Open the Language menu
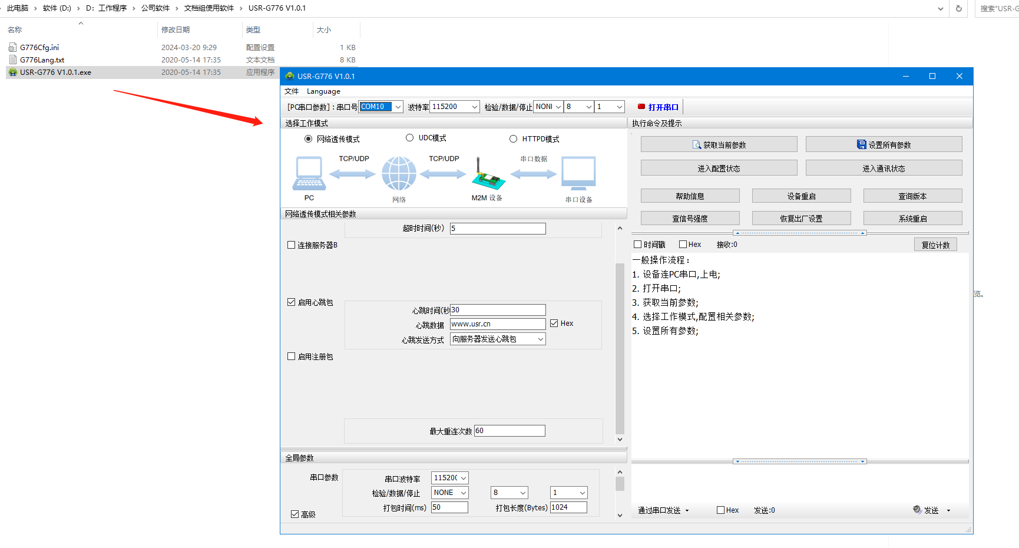This screenshot has width=1019, height=548. click(x=323, y=91)
